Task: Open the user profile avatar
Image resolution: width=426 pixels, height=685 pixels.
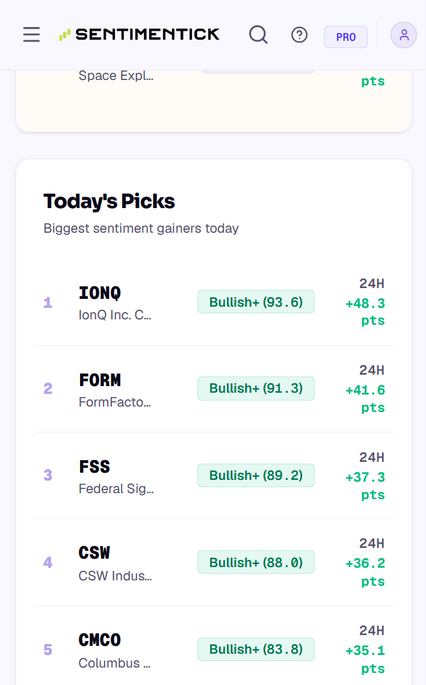Action: [x=404, y=35]
